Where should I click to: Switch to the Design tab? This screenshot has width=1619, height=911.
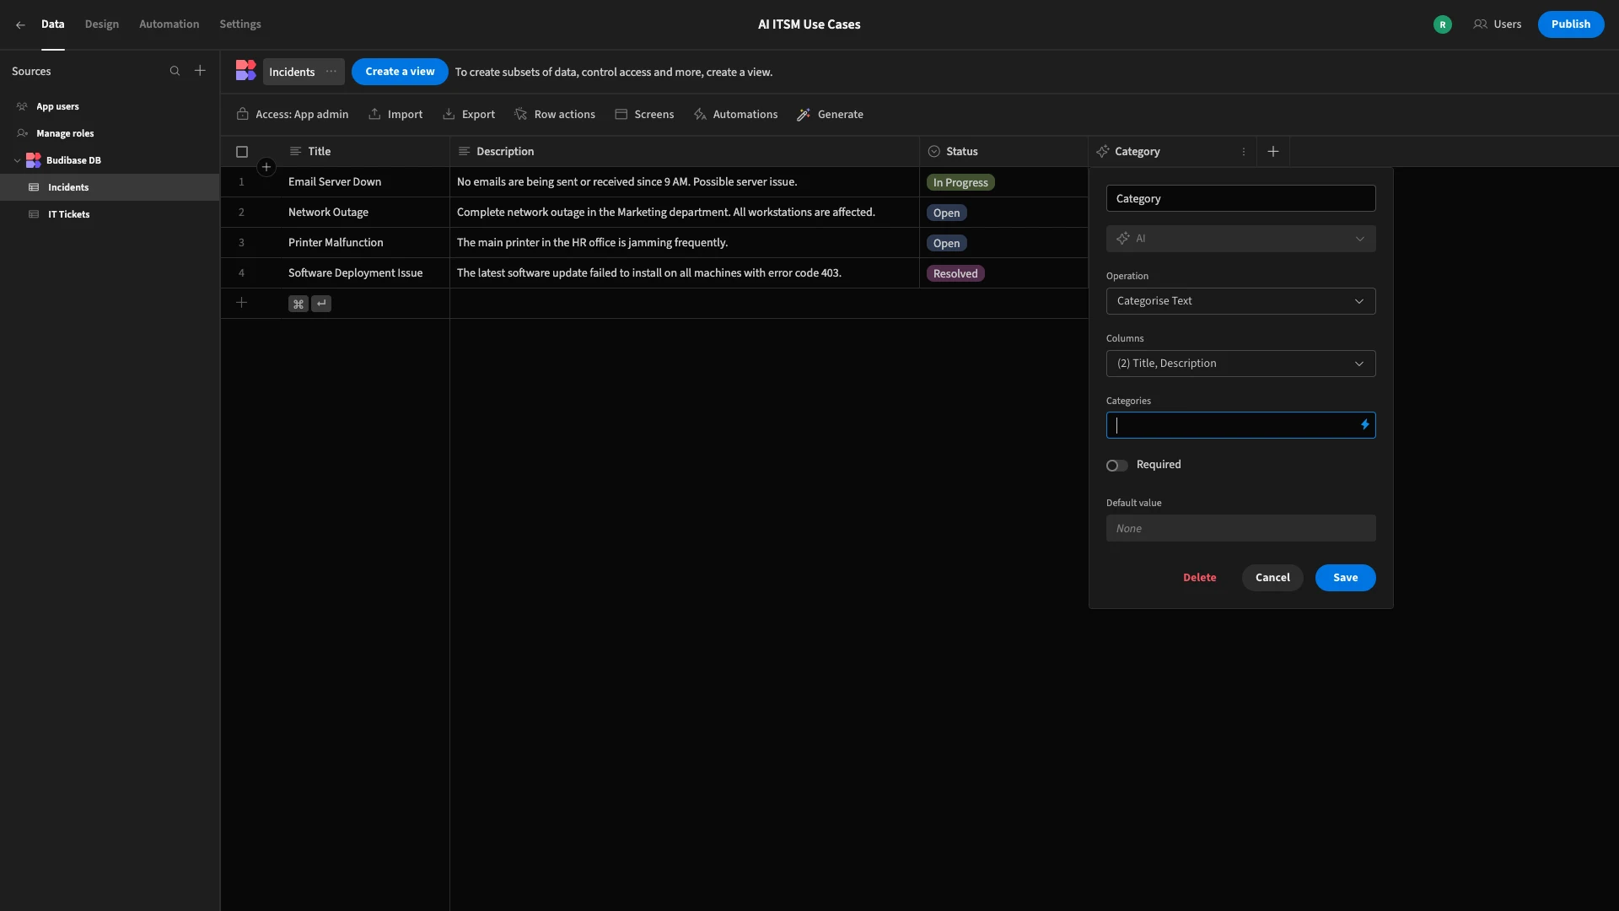pos(102,24)
